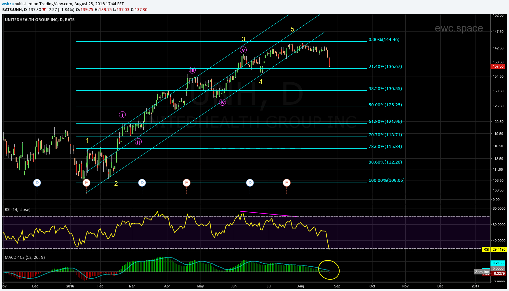
Task: Open the wsbza author profile link
Action: coord(8,4)
